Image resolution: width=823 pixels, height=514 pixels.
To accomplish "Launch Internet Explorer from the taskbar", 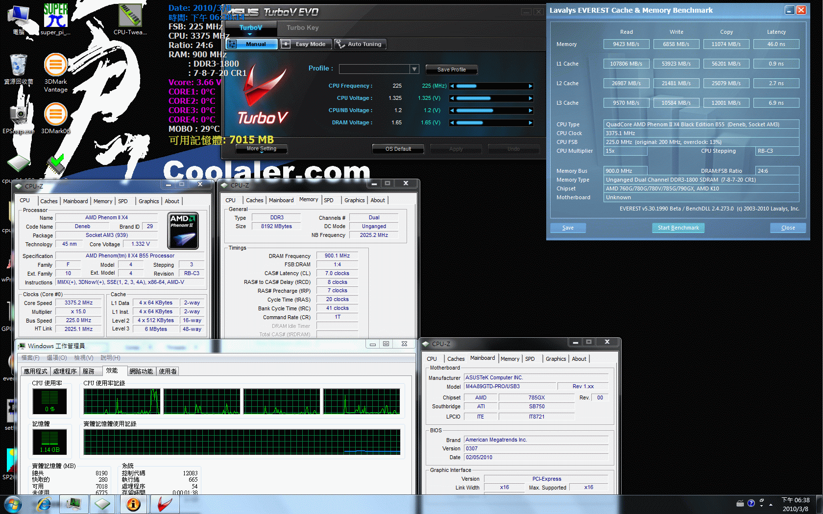I will [44, 504].
